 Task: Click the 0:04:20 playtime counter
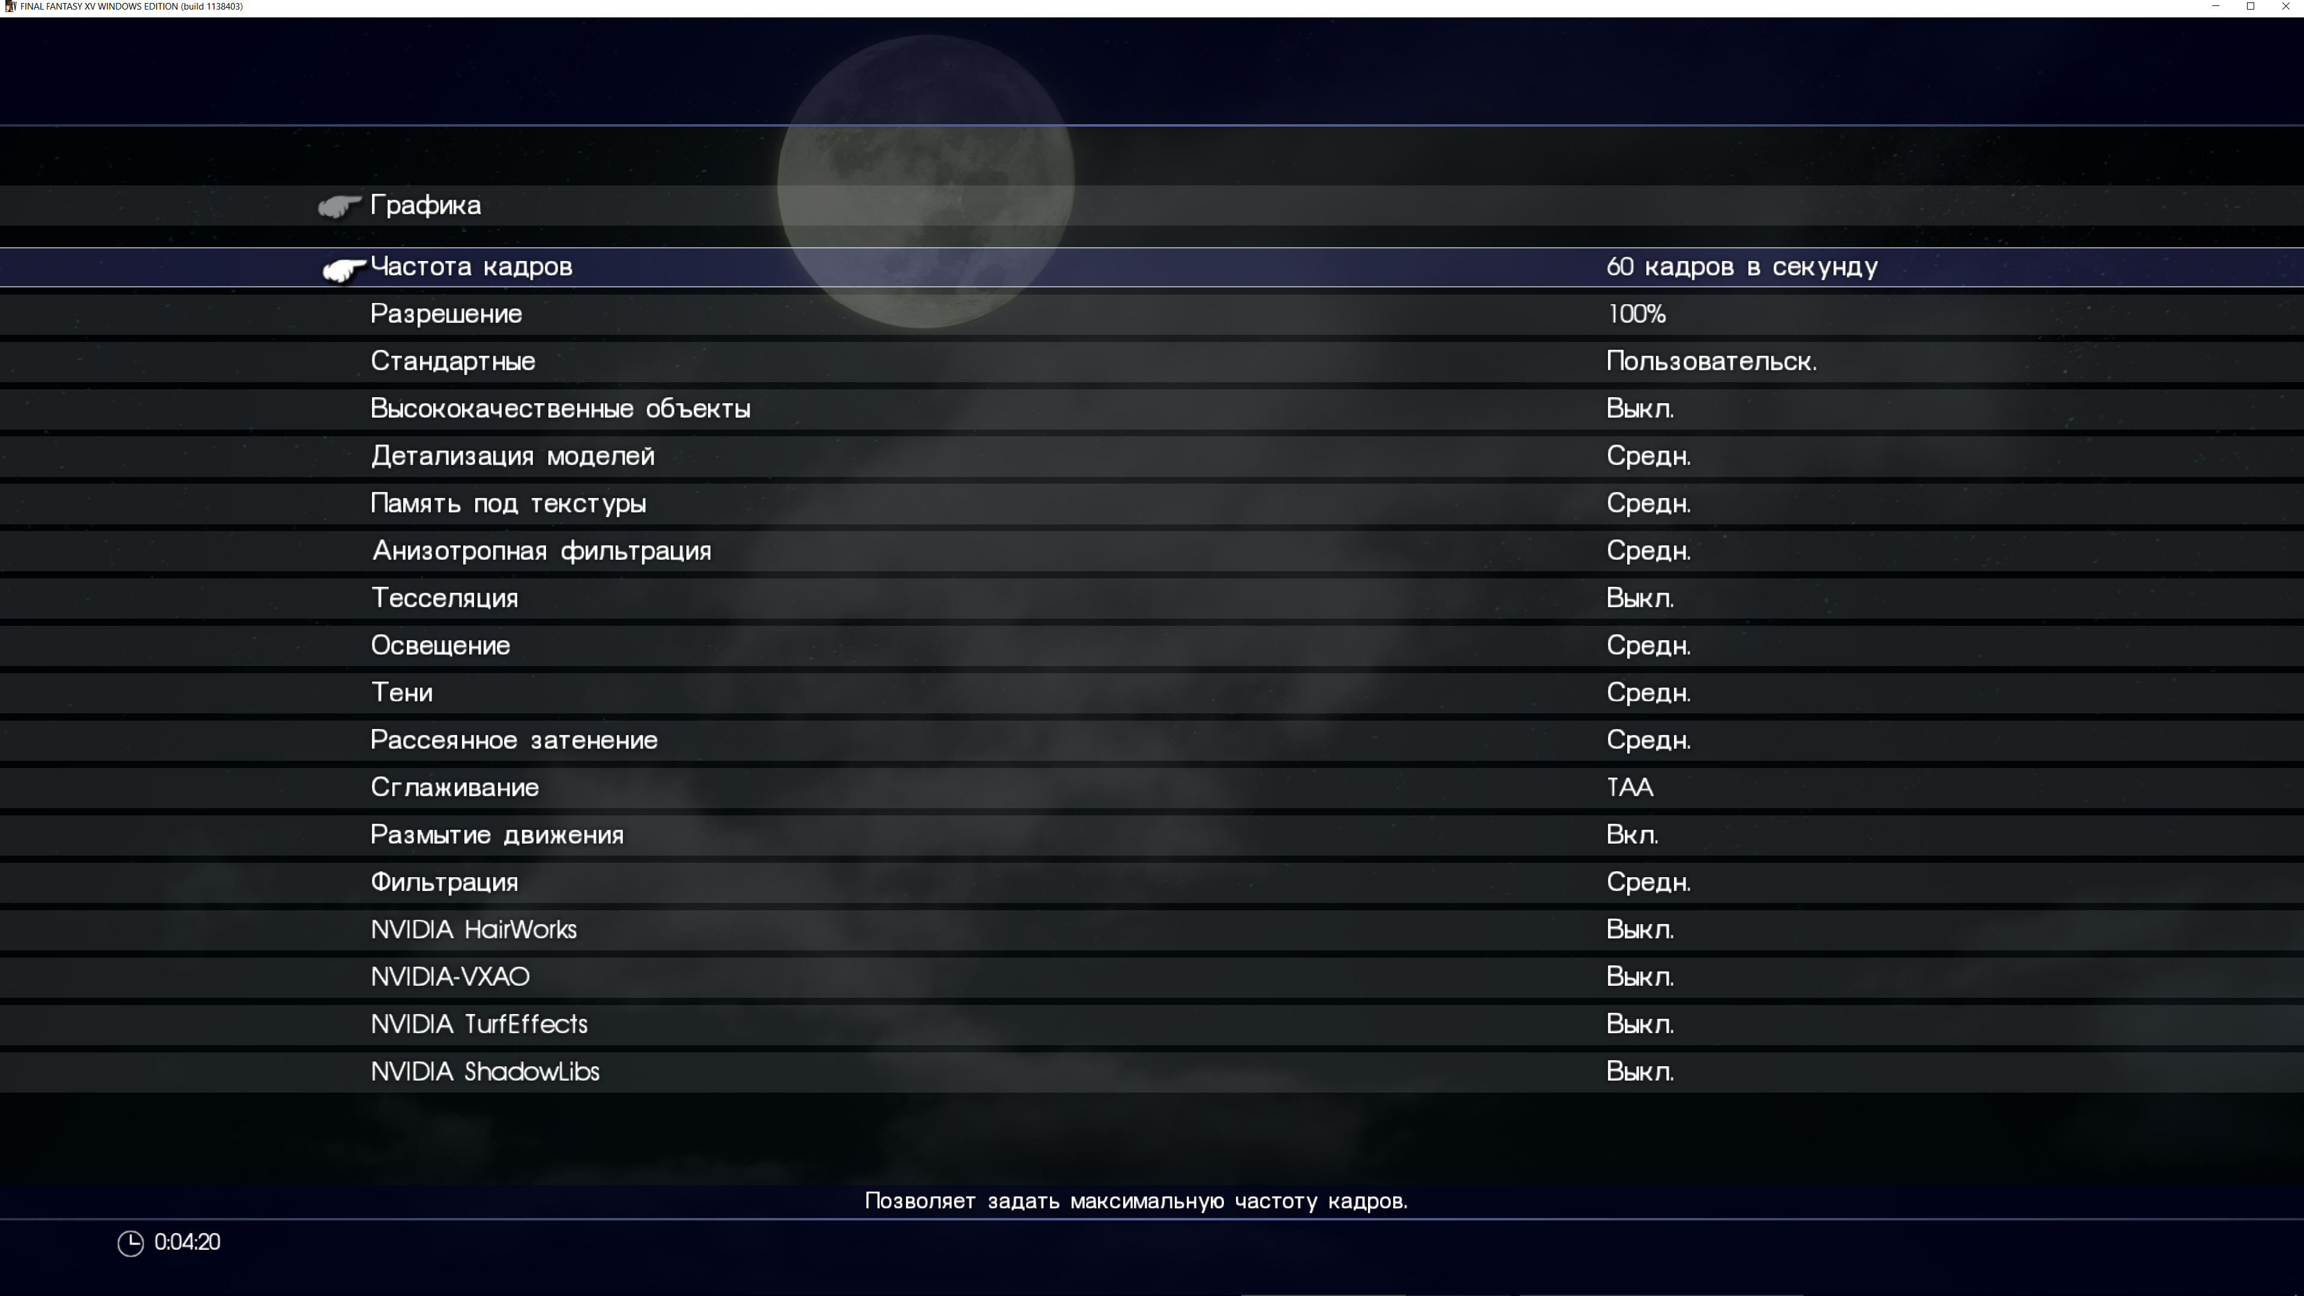pyautogui.click(x=187, y=1243)
